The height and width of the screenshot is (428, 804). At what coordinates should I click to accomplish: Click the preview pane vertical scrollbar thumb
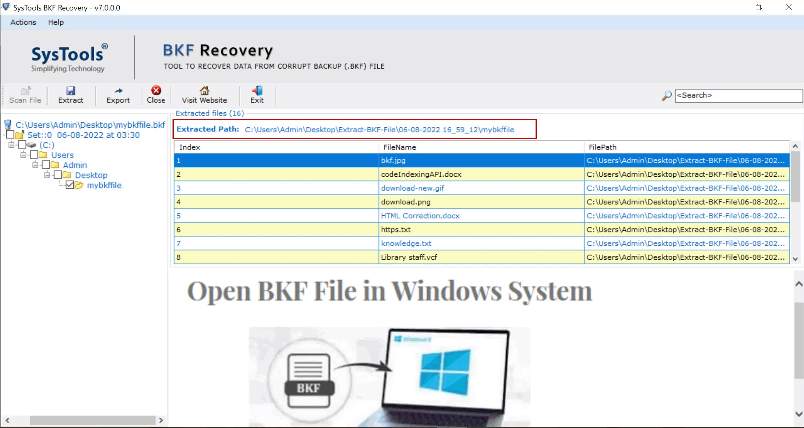click(x=799, y=341)
